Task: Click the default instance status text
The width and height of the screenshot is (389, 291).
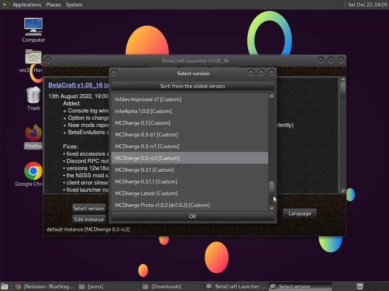Action: click(x=88, y=229)
